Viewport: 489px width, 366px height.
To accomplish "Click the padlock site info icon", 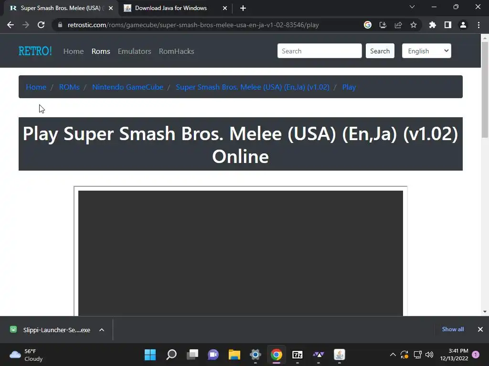I will (x=60, y=25).
